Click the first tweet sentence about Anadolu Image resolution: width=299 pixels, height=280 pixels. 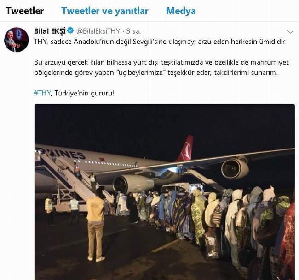pos(160,42)
